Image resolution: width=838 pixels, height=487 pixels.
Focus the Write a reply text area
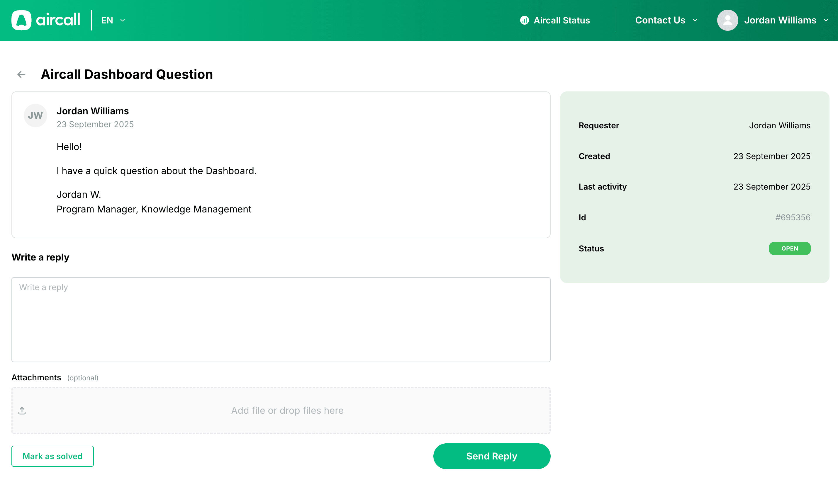coord(281,319)
